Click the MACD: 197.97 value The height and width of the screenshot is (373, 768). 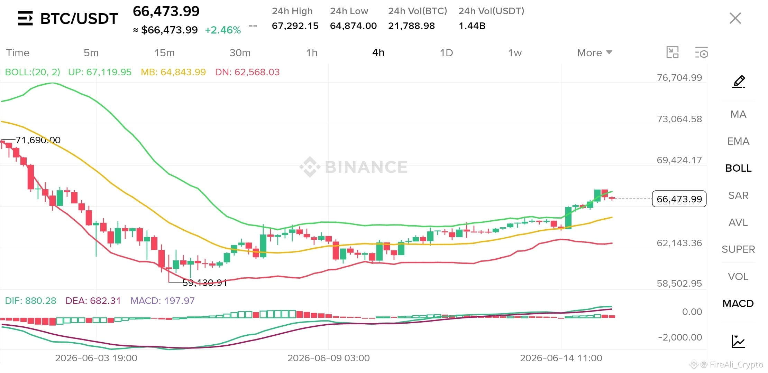(x=163, y=301)
